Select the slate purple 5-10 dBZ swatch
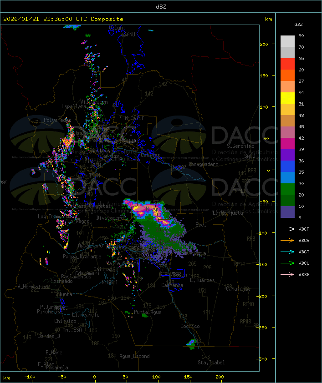Image resolution: width=322 pixels, height=383 pixels. (x=287, y=212)
